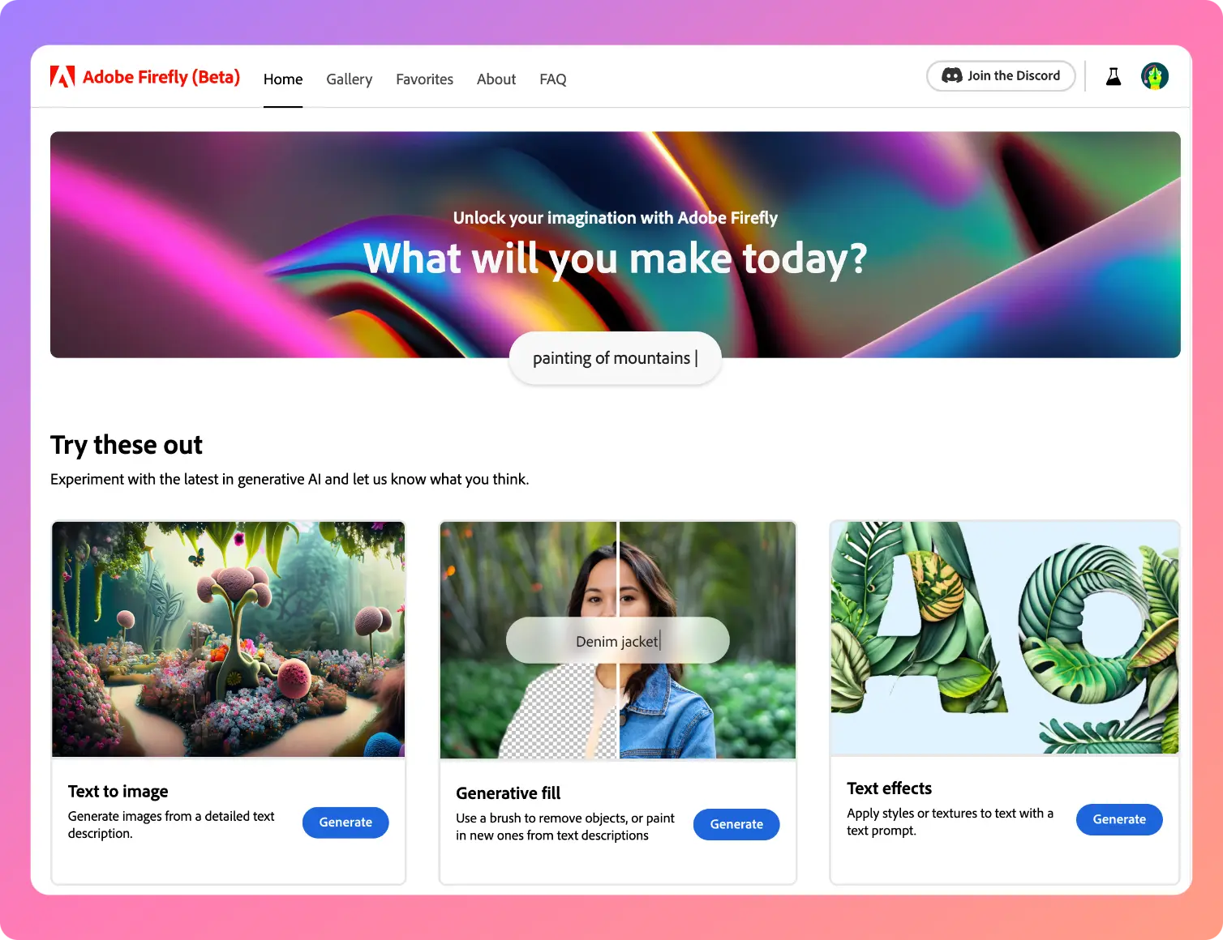The width and height of the screenshot is (1223, 940).
Task: Open the fantasy garden thumbnail
Action: pos(229,639)
